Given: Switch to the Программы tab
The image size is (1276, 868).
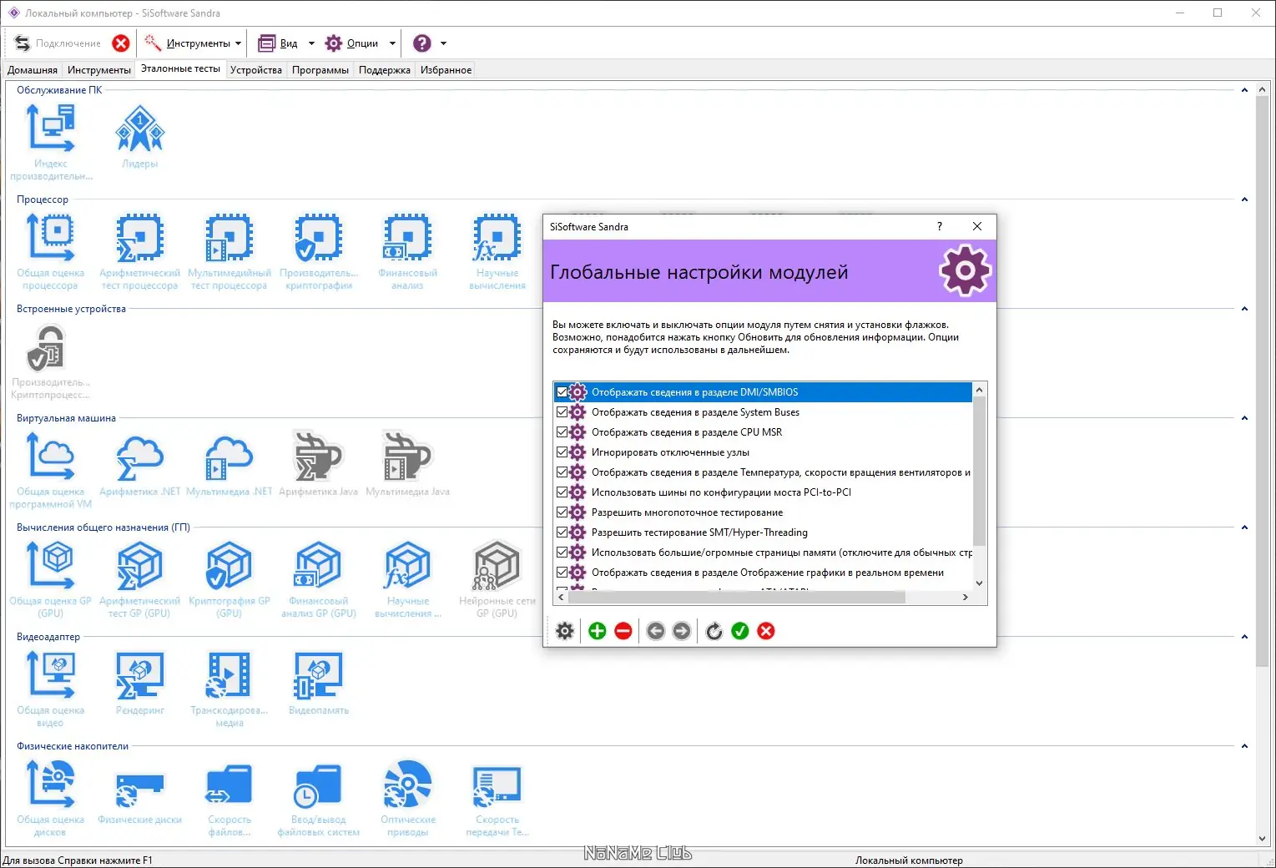Looking at the screenshot, I should (320, 70).
